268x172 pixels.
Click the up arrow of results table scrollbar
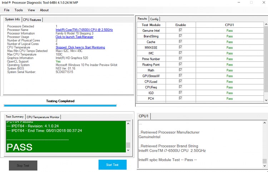266,24
